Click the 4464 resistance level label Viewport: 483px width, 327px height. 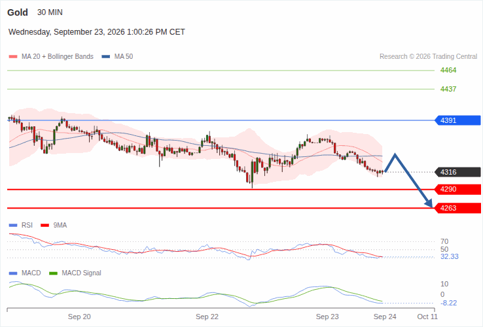pyautogui.click(x=448, y=70)
